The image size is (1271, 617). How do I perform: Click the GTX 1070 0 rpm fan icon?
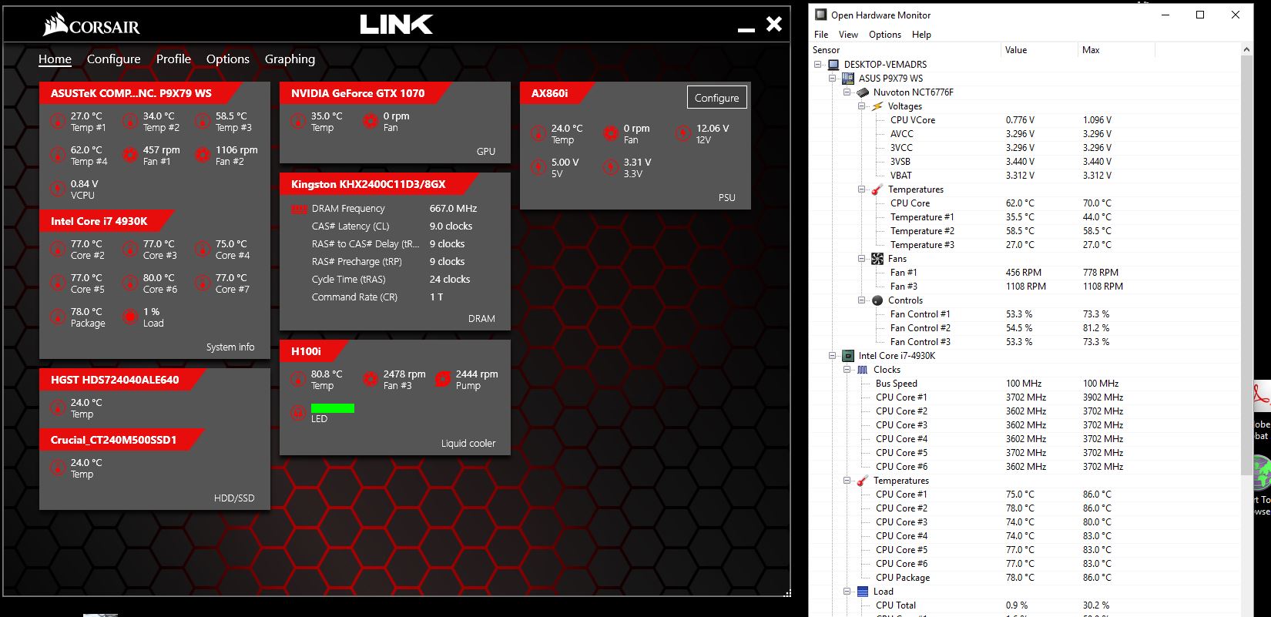point(371,121)
